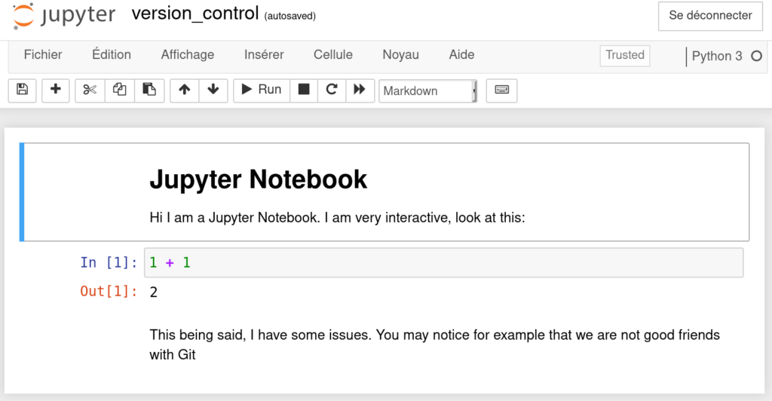This screenshot has height=401, width=772.
Task: Open the Markdown cell type dropdown
Action: pyautogui.click(x=427, y=90)
